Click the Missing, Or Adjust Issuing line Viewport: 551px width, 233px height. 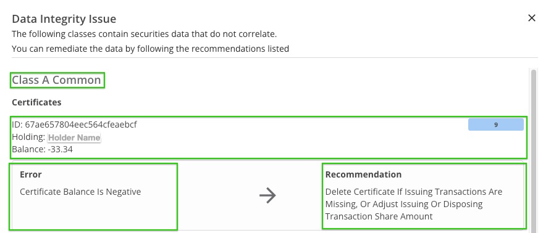[404, 204]
